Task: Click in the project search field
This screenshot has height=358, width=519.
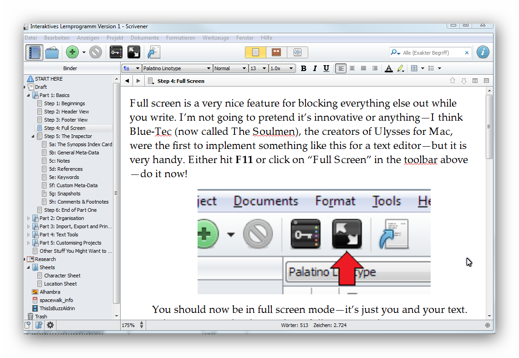Action: point(432,53)
